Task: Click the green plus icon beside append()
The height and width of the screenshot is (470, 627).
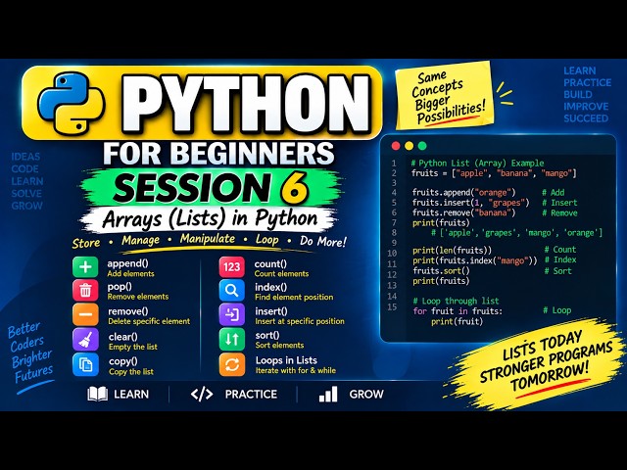Action: 85,267
